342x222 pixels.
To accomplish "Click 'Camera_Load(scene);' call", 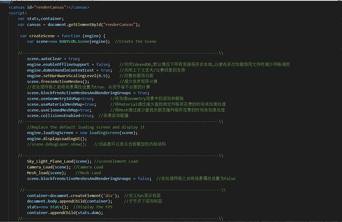I will pyautogui.click(x=49, y=167).
